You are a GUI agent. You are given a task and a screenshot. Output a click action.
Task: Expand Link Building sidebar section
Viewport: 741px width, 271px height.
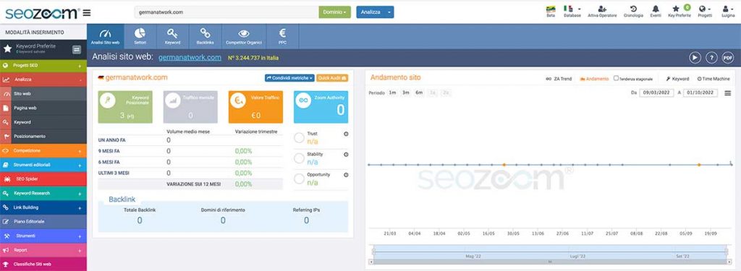[x=43, y=207]
